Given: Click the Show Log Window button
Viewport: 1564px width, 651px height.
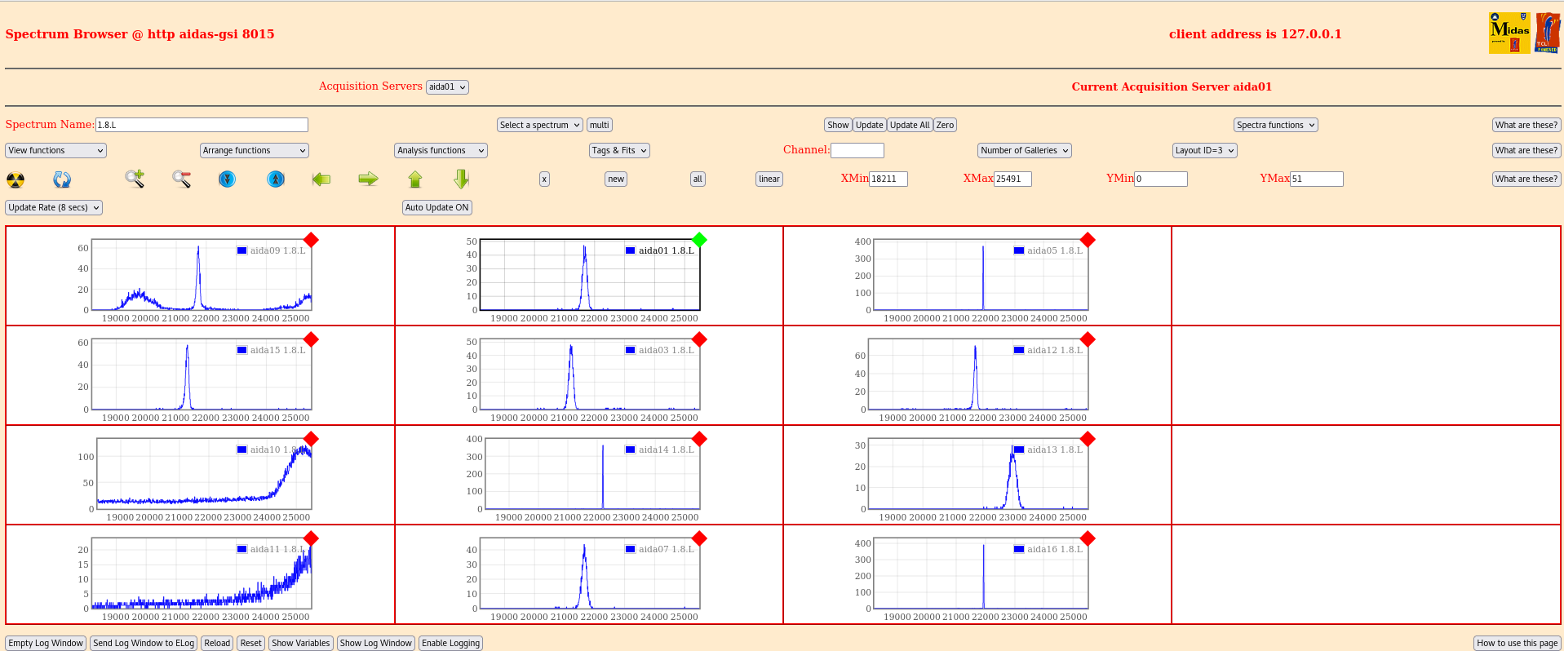Looking at the screenshot, I should (376, 643).
